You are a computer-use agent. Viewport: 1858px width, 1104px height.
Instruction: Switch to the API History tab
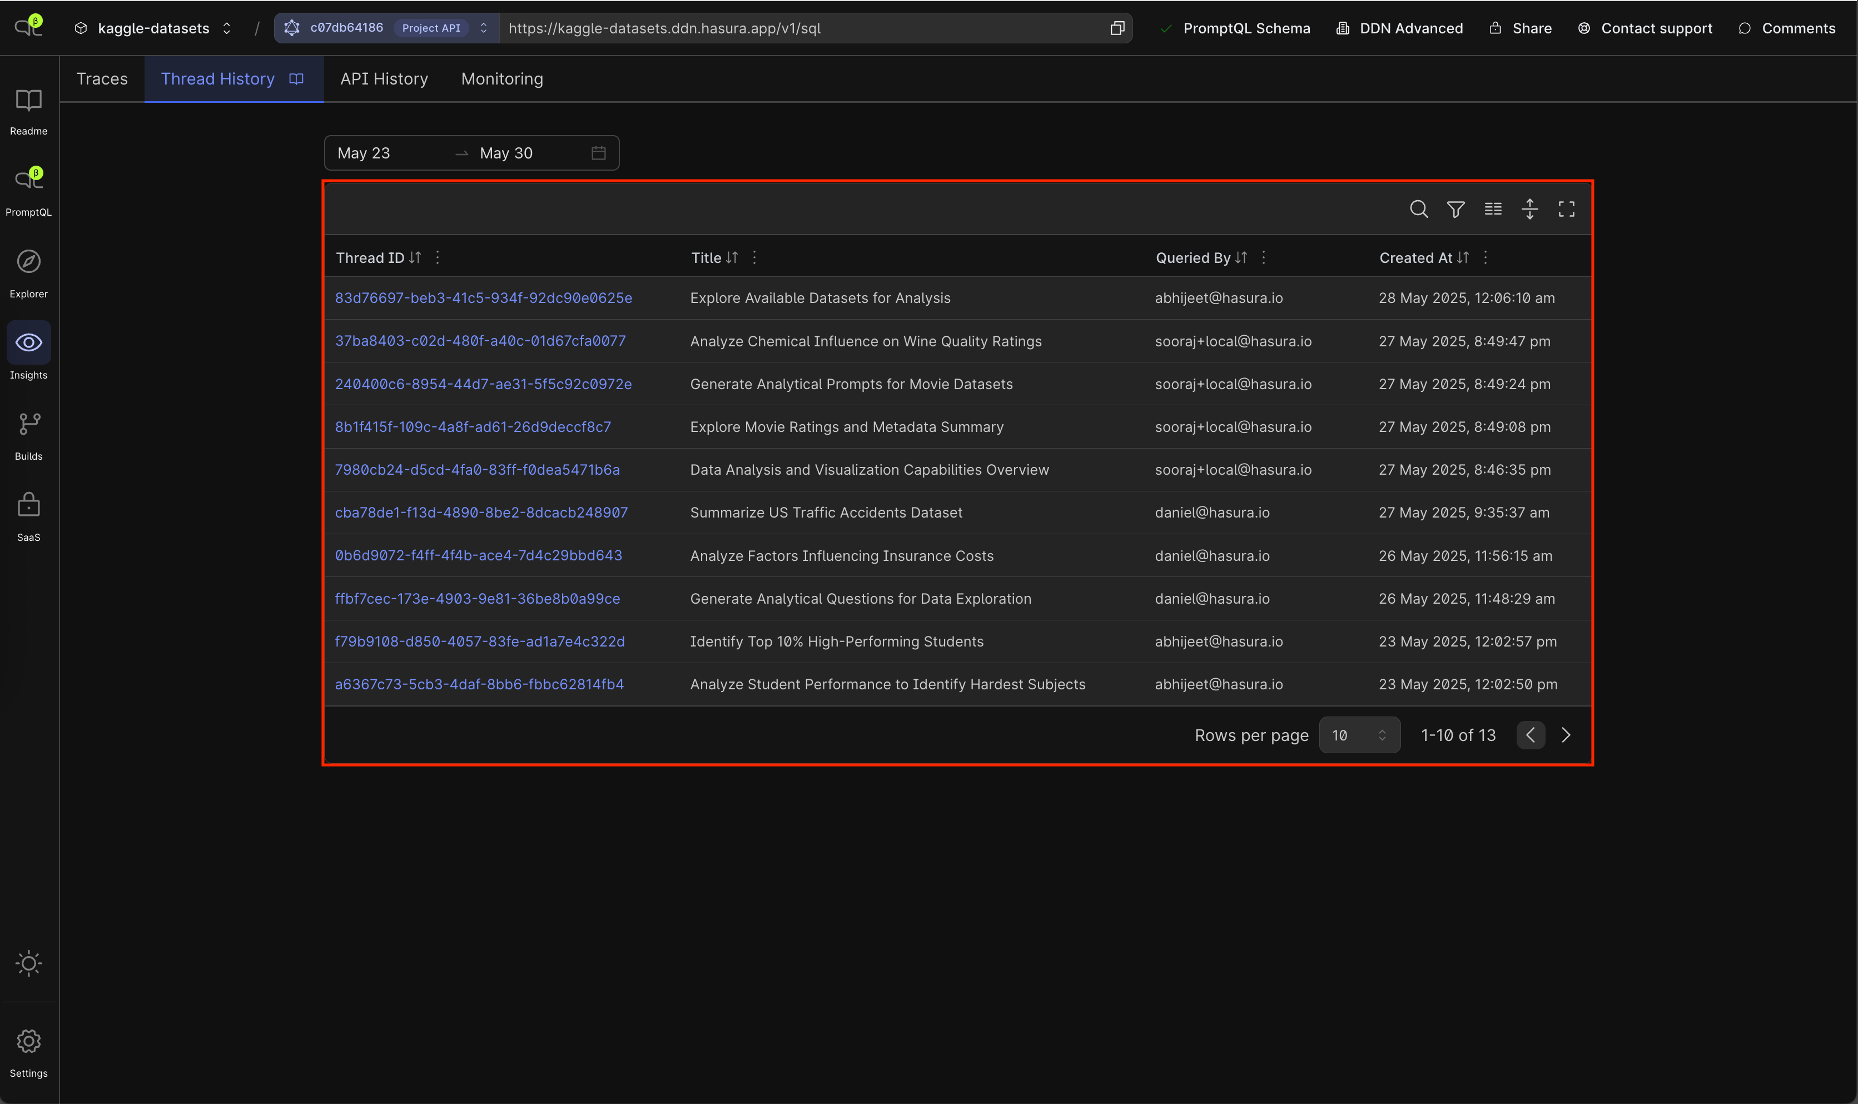click(384, 78)
